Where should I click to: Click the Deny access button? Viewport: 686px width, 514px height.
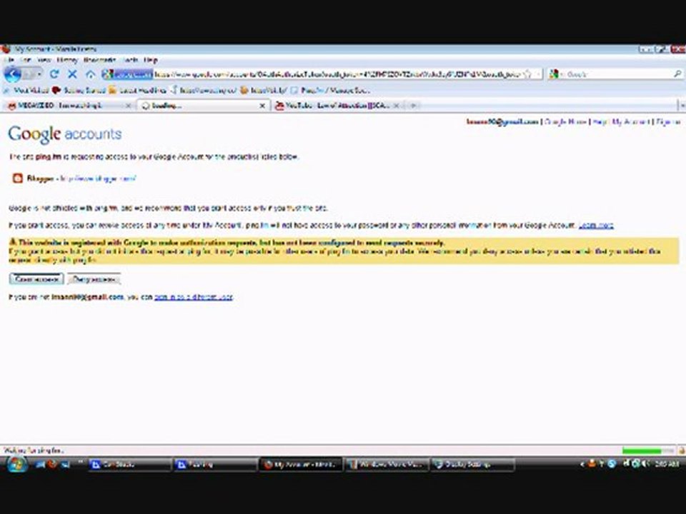pos(94,279)
